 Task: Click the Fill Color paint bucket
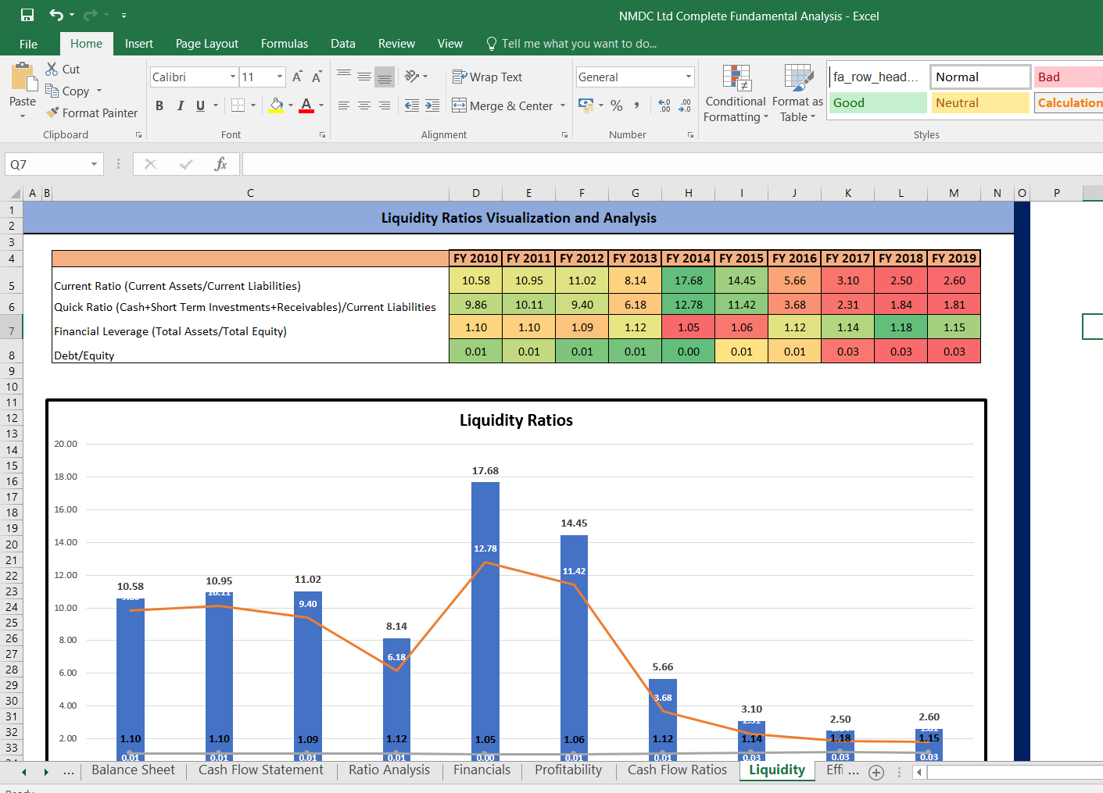(276, 105)
